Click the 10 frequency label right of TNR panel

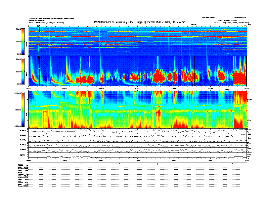249,121
